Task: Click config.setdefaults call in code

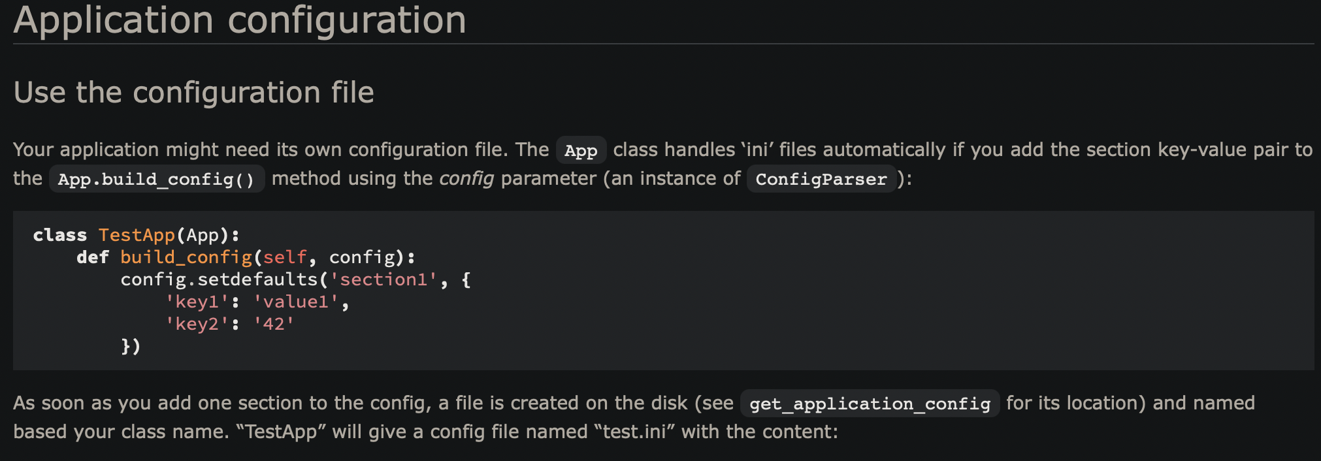Action: [x=219, y=279]
